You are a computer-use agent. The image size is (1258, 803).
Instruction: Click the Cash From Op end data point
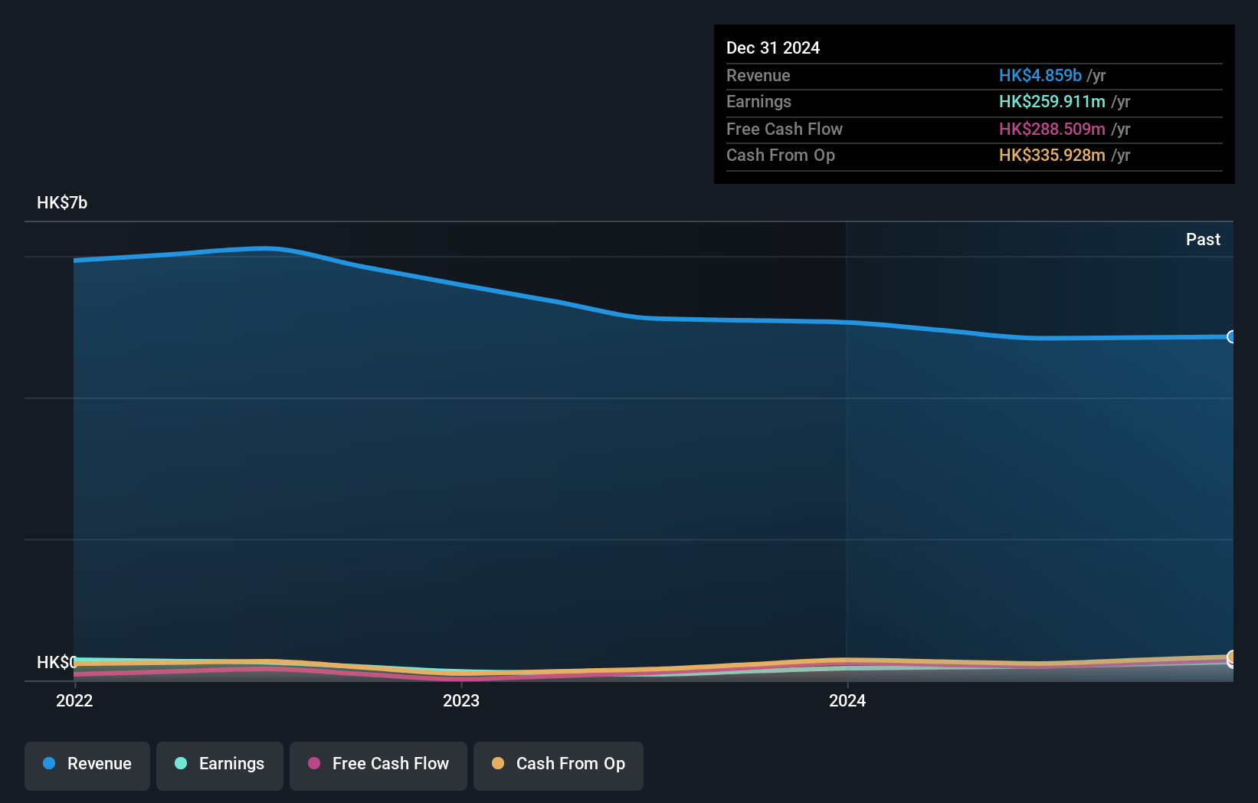point(1232,657)
